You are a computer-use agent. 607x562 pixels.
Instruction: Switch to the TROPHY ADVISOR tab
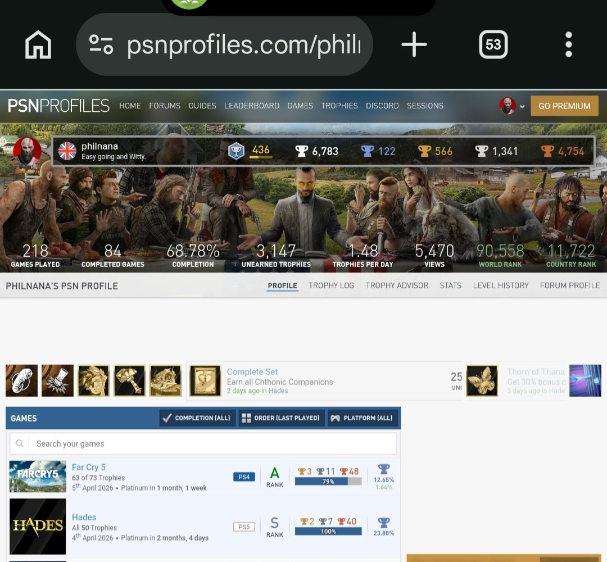click(x=397, y=285)
